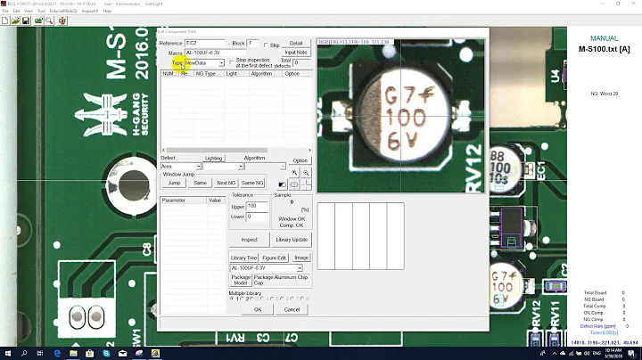The width and height of the screenshot is (642, 360).
Task: Click the zoom in magnifier icon in dialog
Action: tap(294, 173)
